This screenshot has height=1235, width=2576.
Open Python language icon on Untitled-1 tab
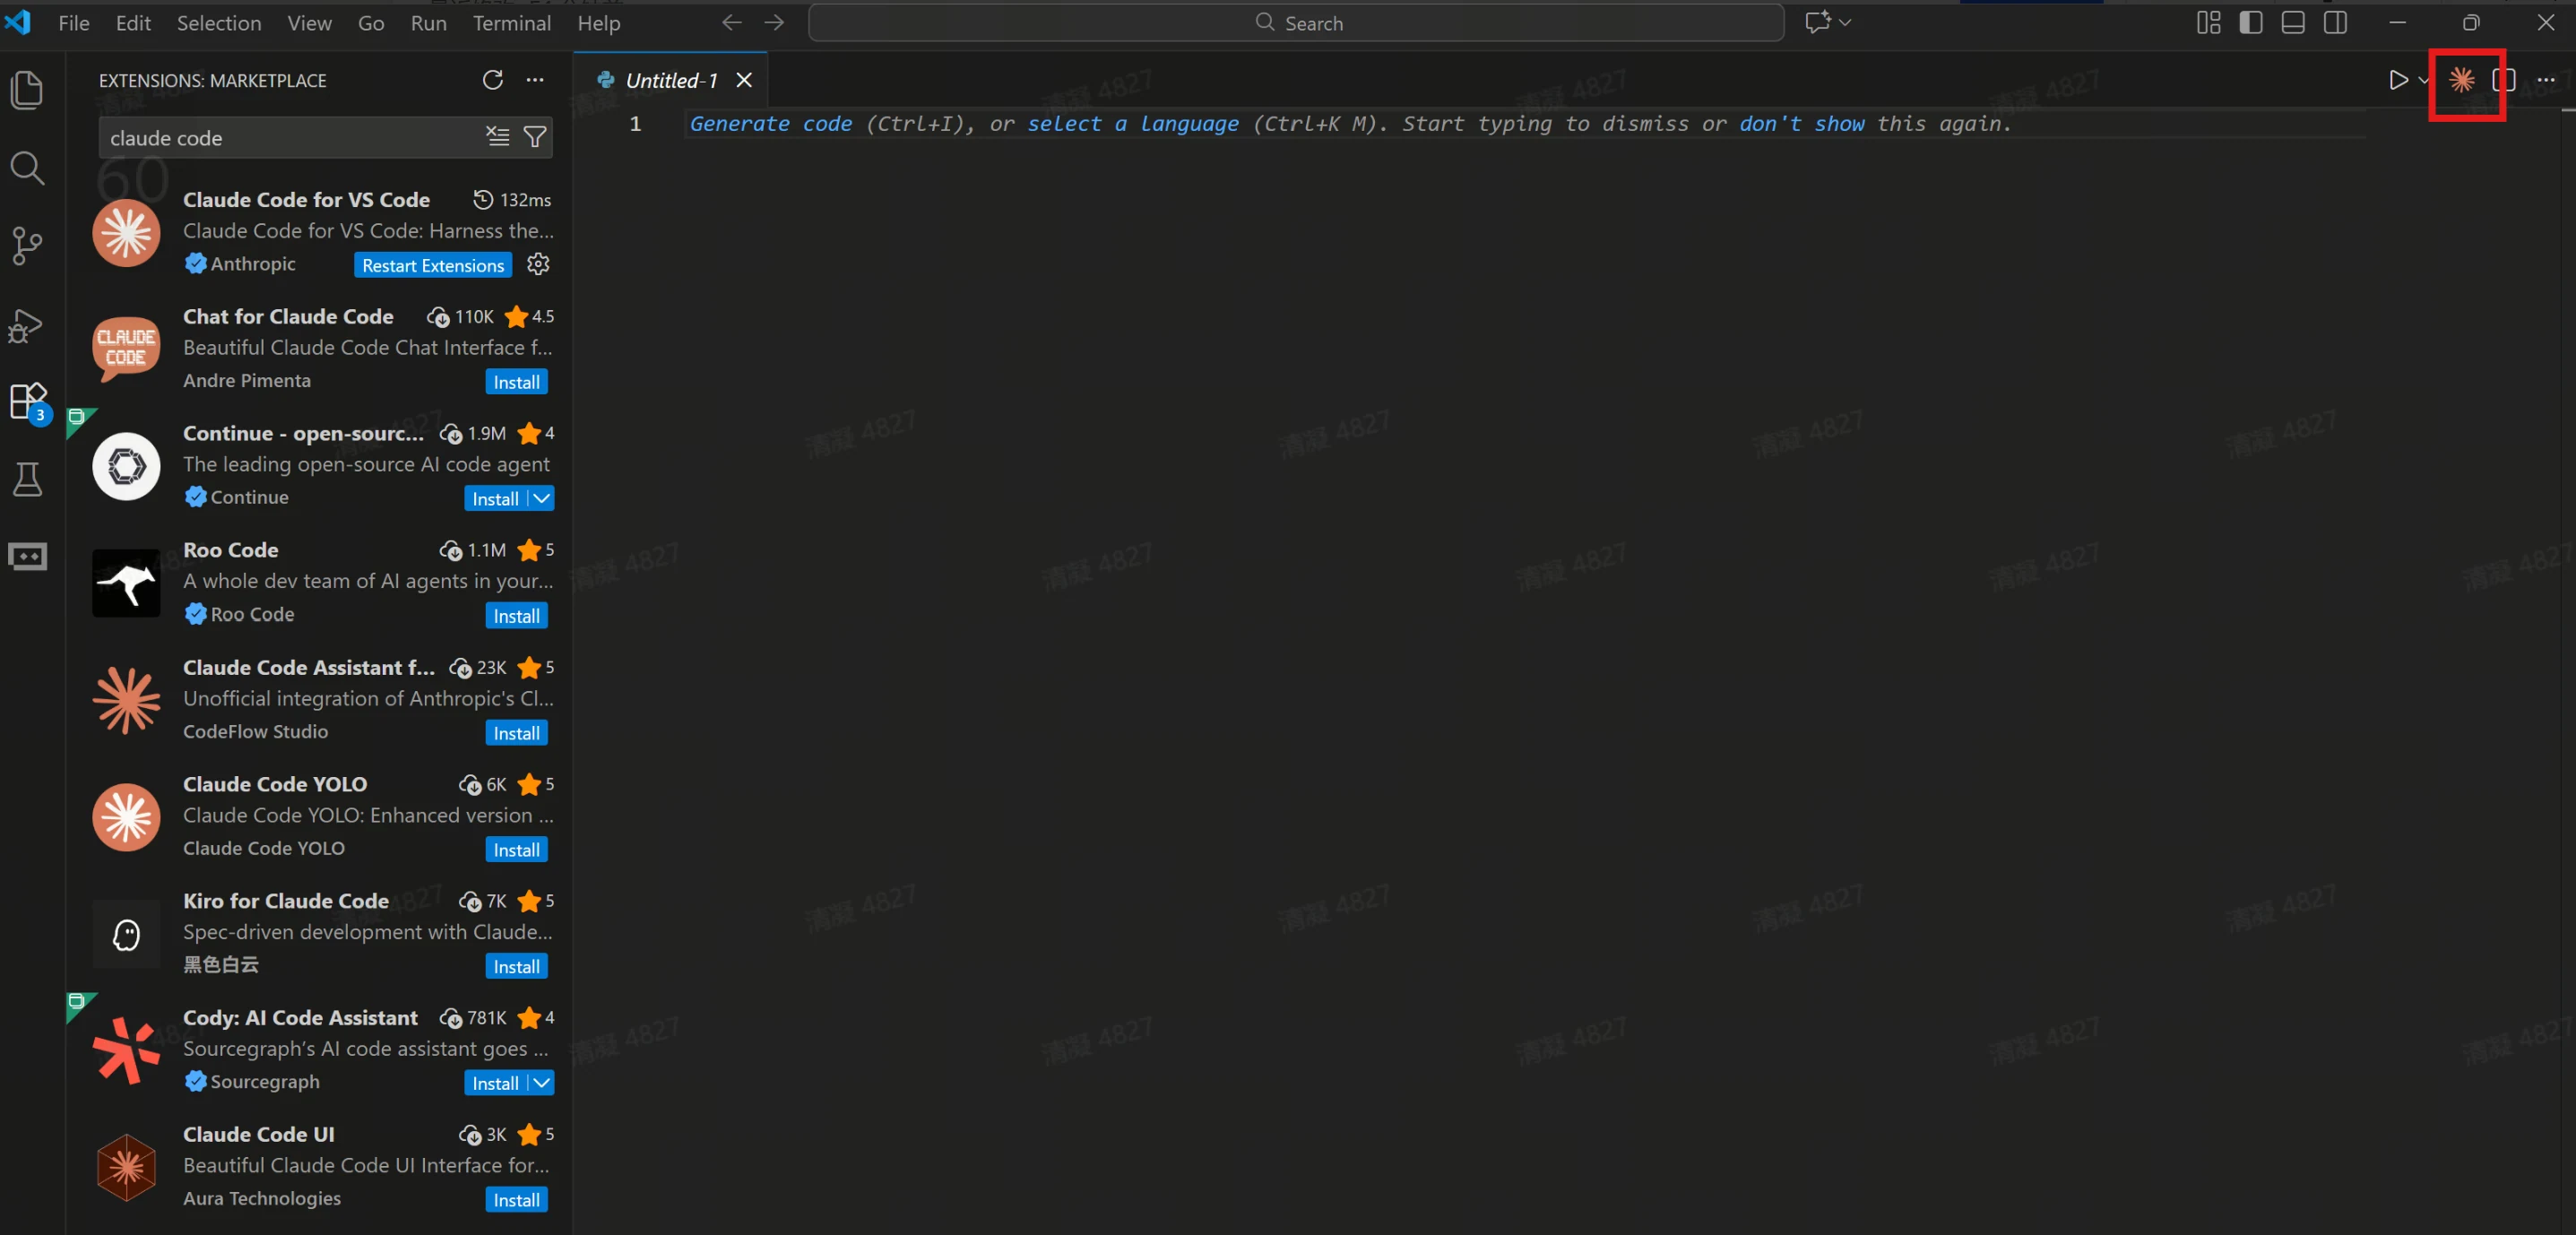tap(604, 80)
